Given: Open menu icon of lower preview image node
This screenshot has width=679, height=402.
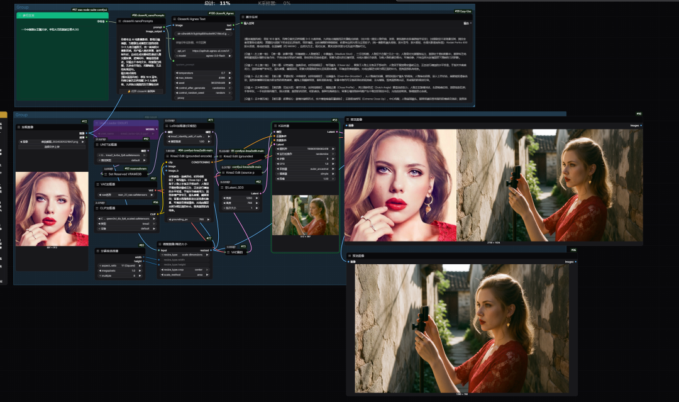Looking at the screenshot, I should click(x=350, y=255).
